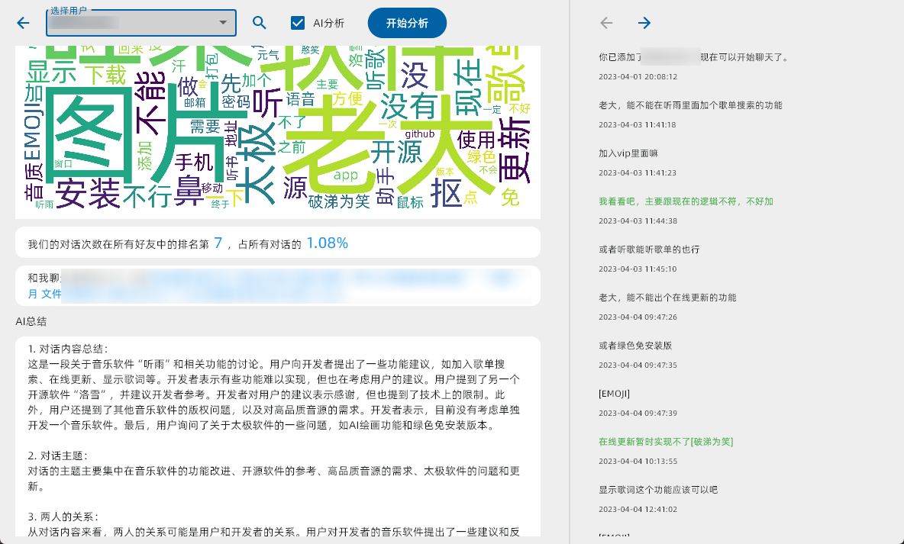Click the word cloud image
The height and width of the screenshot is (544, 904).
[278, 132]
